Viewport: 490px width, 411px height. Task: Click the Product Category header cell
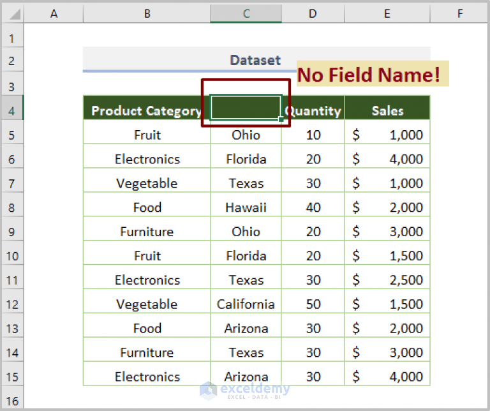[147, 108]
